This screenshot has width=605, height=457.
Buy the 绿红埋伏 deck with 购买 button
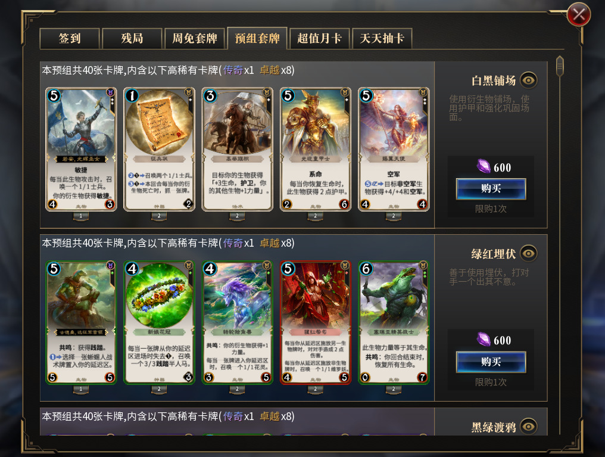click(x=491, y=362)
